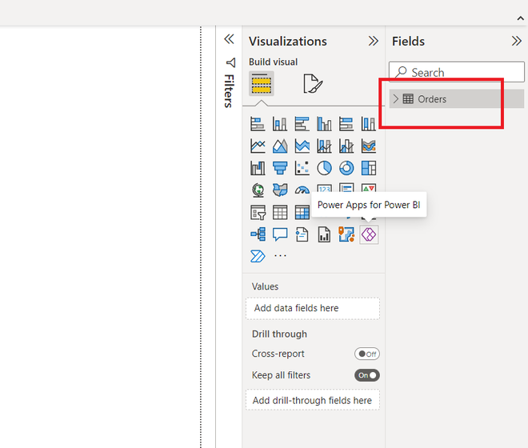Add the Power Automate visual
The width and height of the screenshot is (528, 448).
258,256
